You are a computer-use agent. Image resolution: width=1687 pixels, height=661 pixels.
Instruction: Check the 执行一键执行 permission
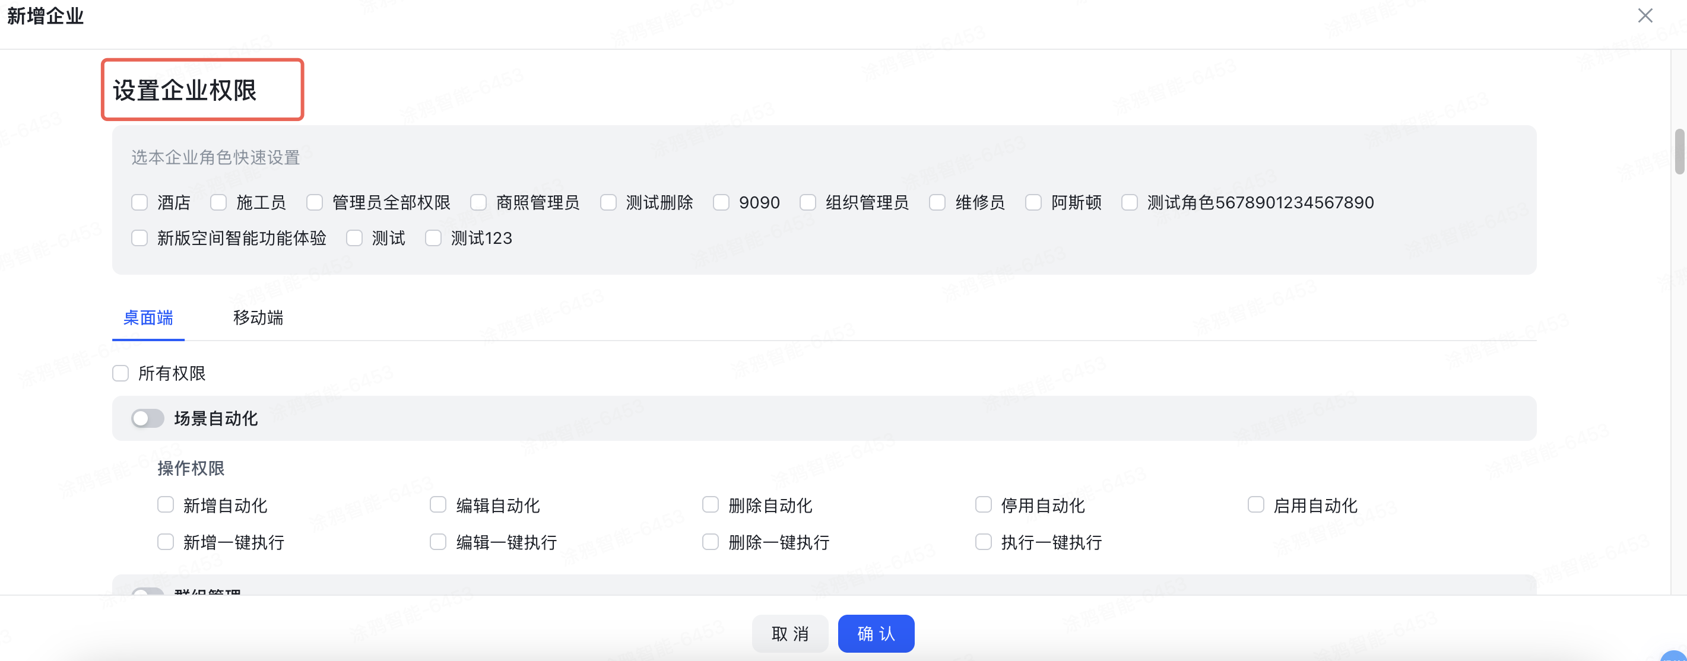coord(982,542)
